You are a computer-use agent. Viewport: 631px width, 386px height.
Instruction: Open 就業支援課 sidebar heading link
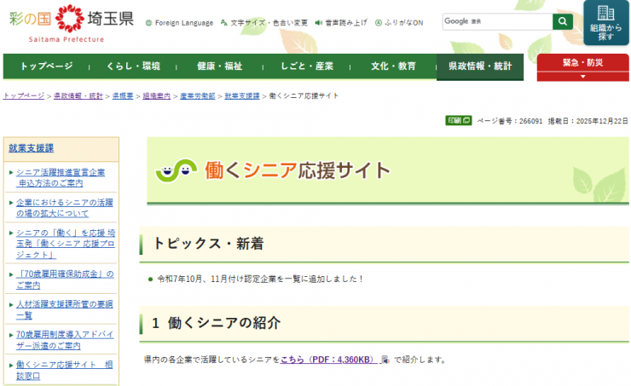point(32,148)
